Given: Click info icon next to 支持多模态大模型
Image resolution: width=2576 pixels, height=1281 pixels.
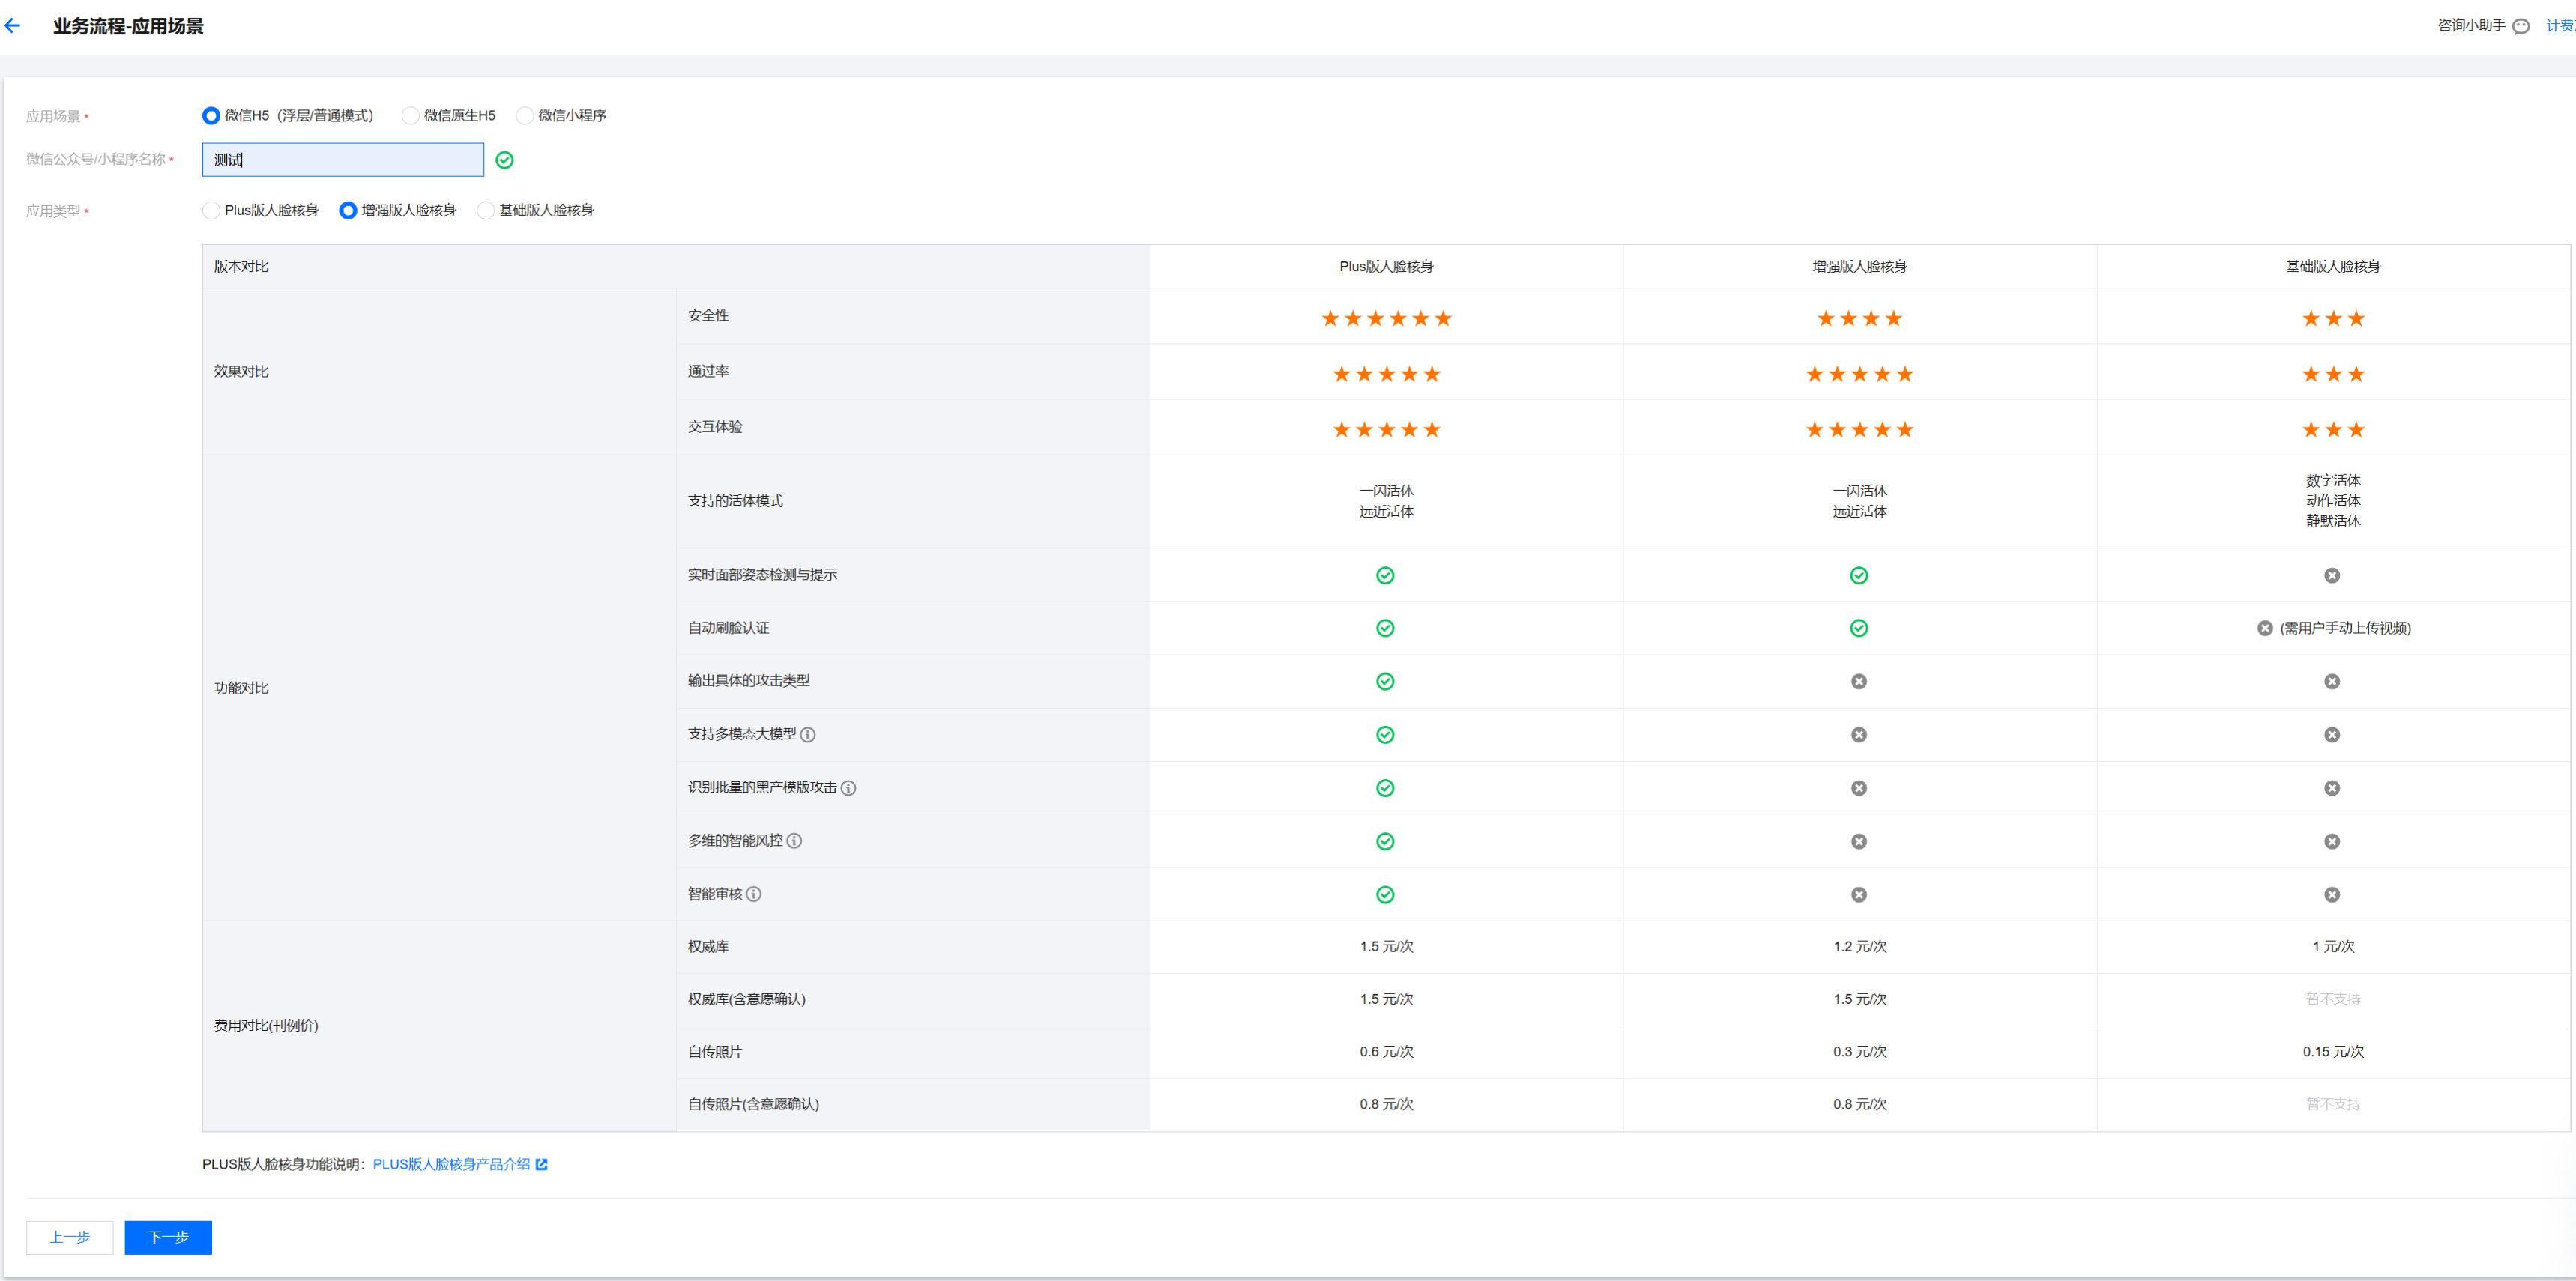Looking at the screenshot, I should (x=808, y=734).
